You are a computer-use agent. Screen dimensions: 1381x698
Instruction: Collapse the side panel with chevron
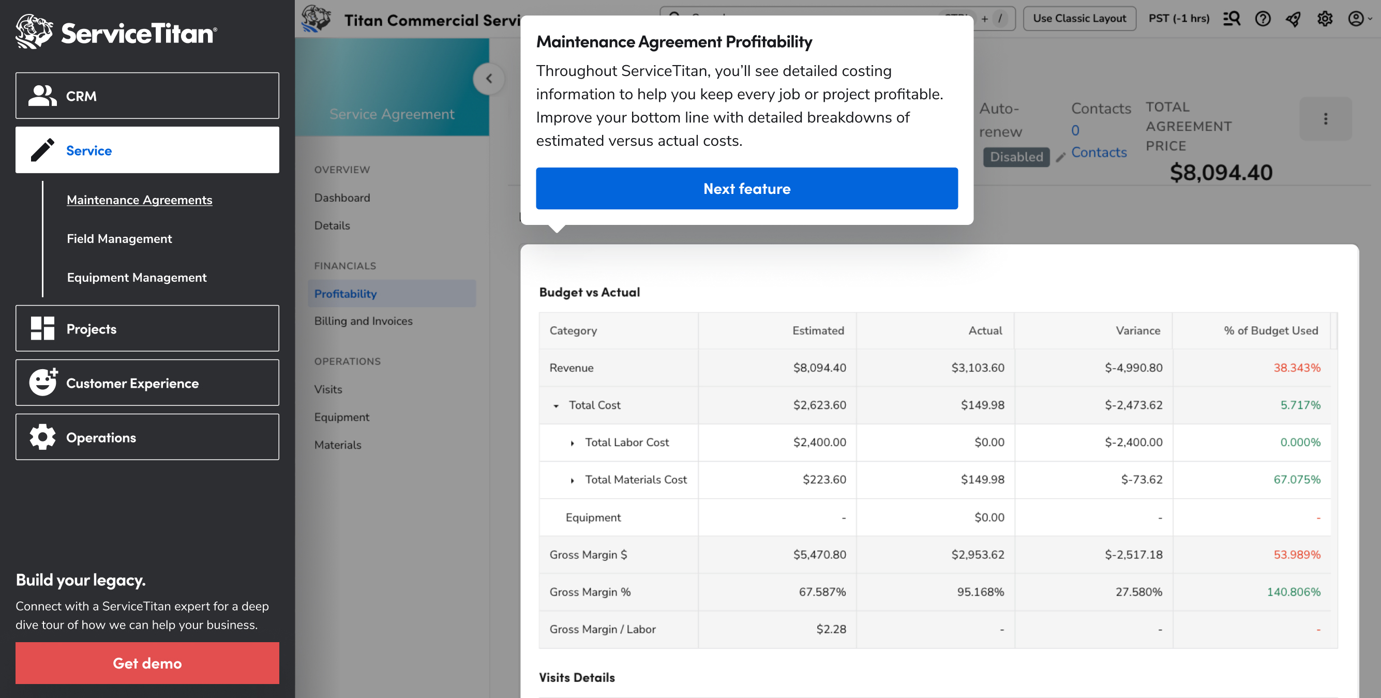(x=488, y=79)
